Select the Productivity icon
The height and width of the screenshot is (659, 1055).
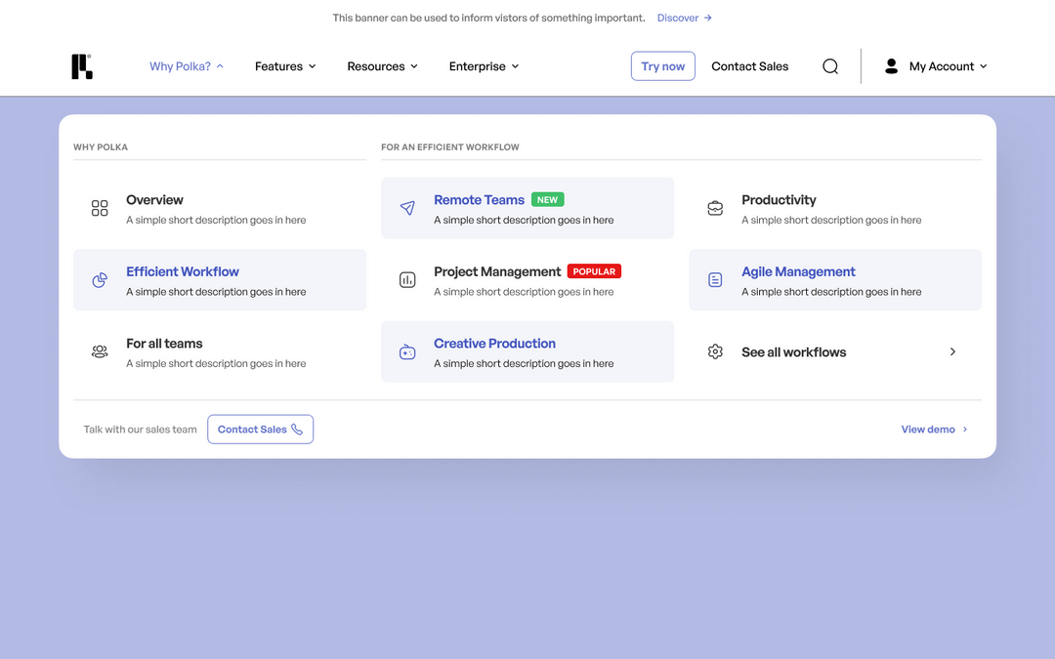pos(715,208)
